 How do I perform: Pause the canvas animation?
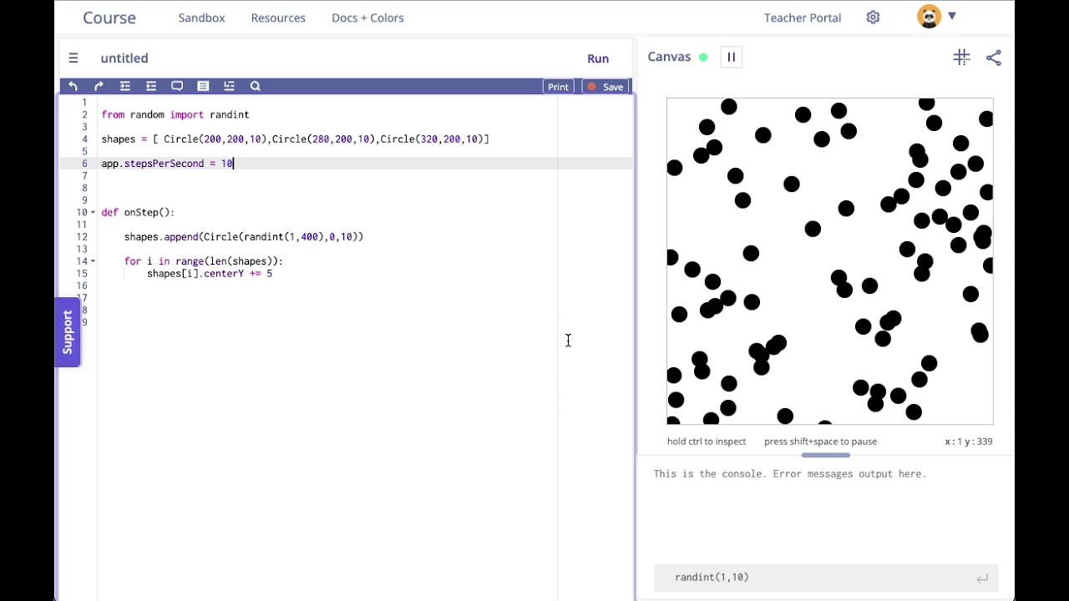tap(731, 57)
